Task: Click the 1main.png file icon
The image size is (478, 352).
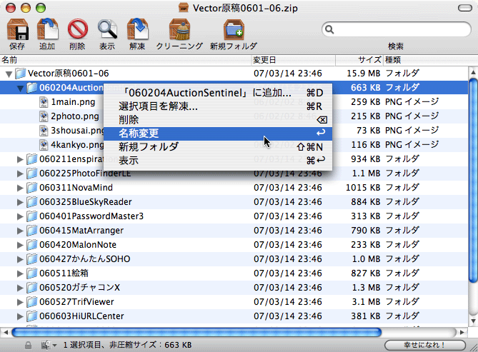Action: click(44, 102)
